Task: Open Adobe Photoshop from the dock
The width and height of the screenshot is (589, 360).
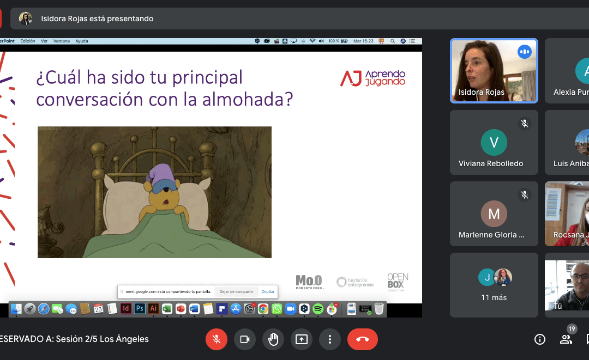Action: click(140, 309)
